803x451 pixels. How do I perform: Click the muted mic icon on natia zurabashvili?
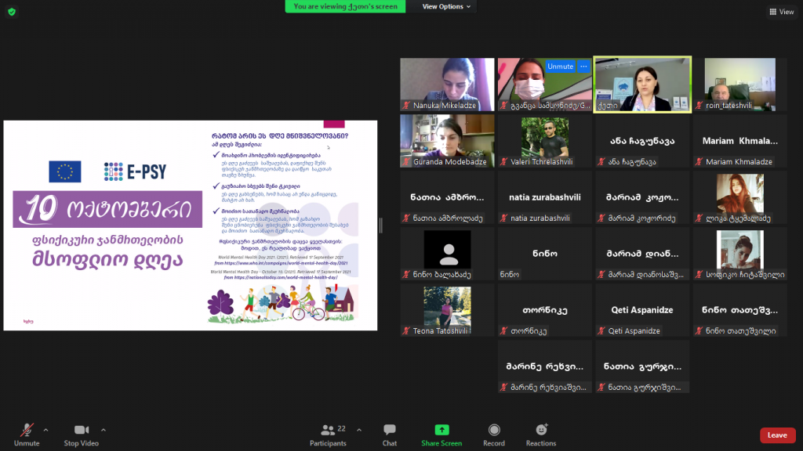tap(504, 218)
